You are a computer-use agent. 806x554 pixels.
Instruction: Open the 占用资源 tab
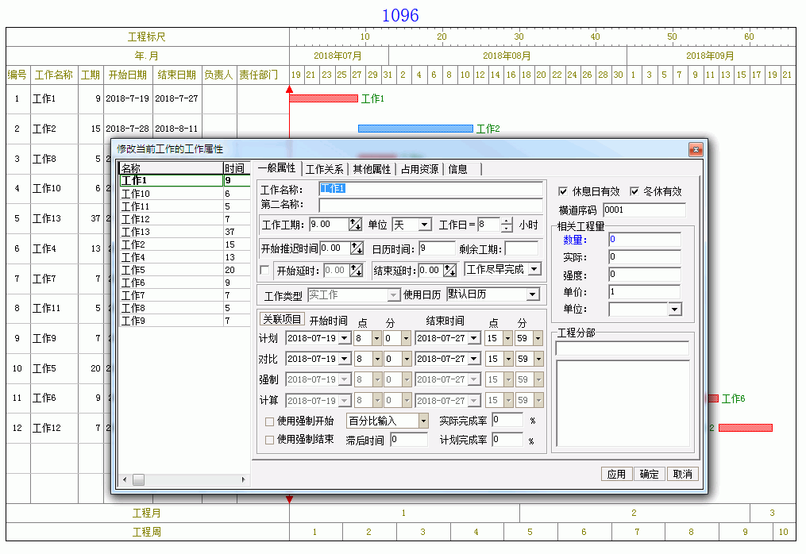420,169
